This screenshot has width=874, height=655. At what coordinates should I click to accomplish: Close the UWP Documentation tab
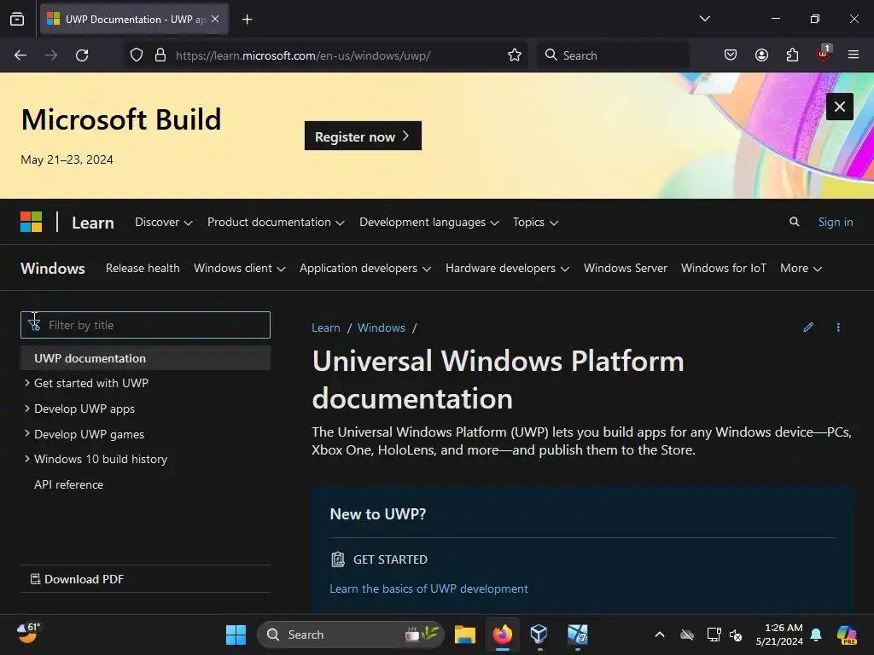[215, 19]
